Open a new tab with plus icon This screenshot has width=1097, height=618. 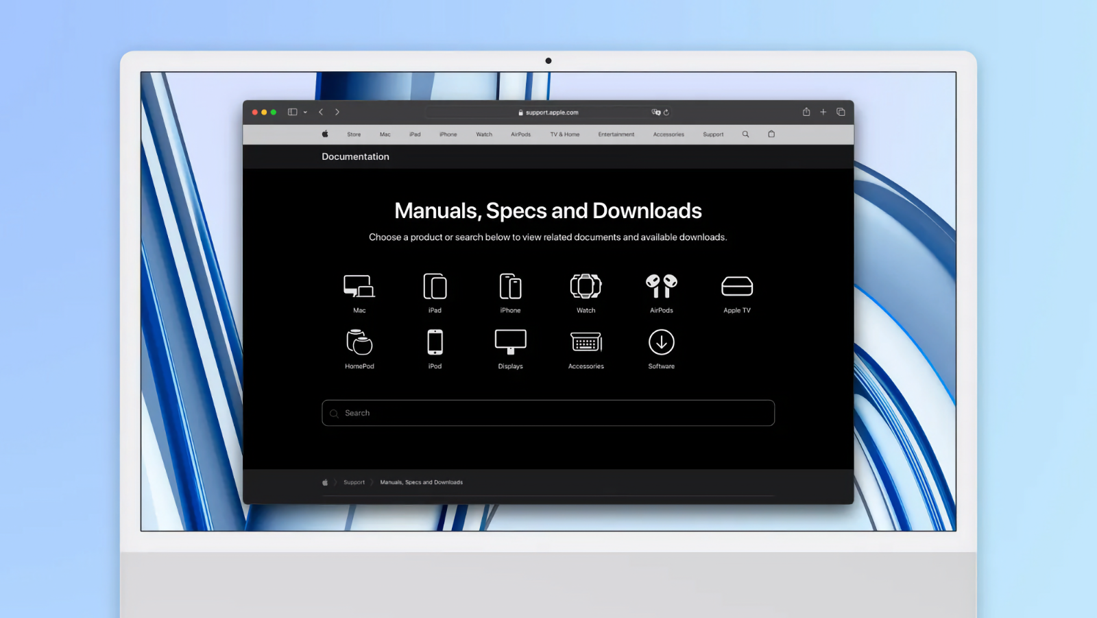tap(823, 112)
